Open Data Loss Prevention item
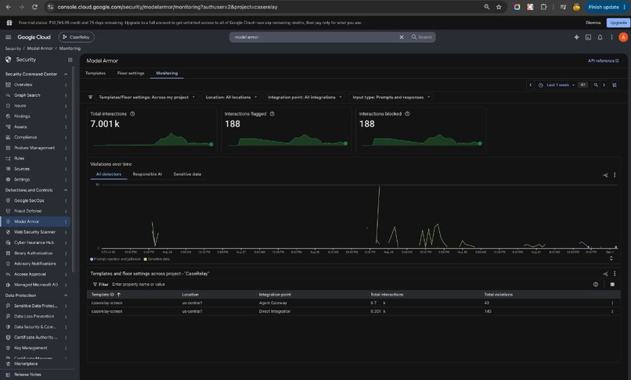The height and width of the screenshot is (380, 631). pos(34,316)
